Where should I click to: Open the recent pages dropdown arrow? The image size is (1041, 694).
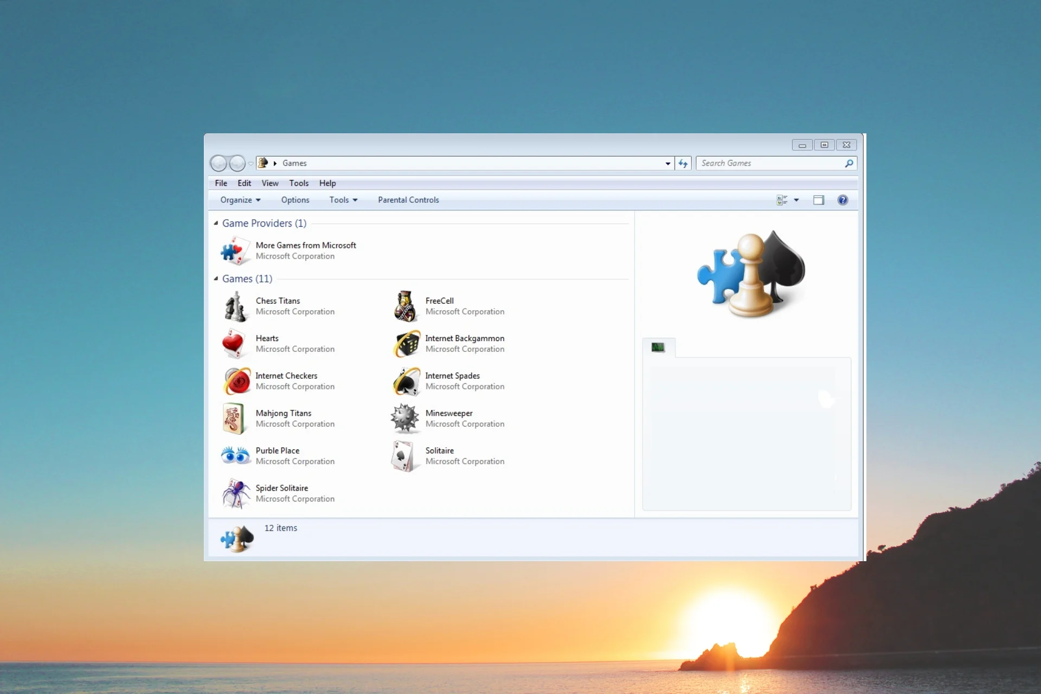point(250,163)
